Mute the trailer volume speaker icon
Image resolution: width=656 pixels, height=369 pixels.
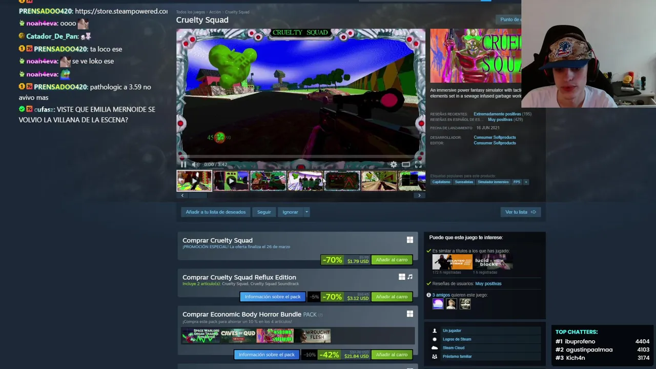point(194,165)
